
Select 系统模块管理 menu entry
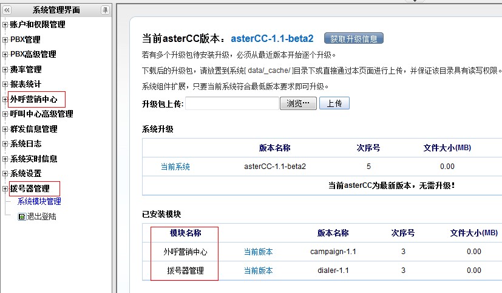tap(39, 202)
